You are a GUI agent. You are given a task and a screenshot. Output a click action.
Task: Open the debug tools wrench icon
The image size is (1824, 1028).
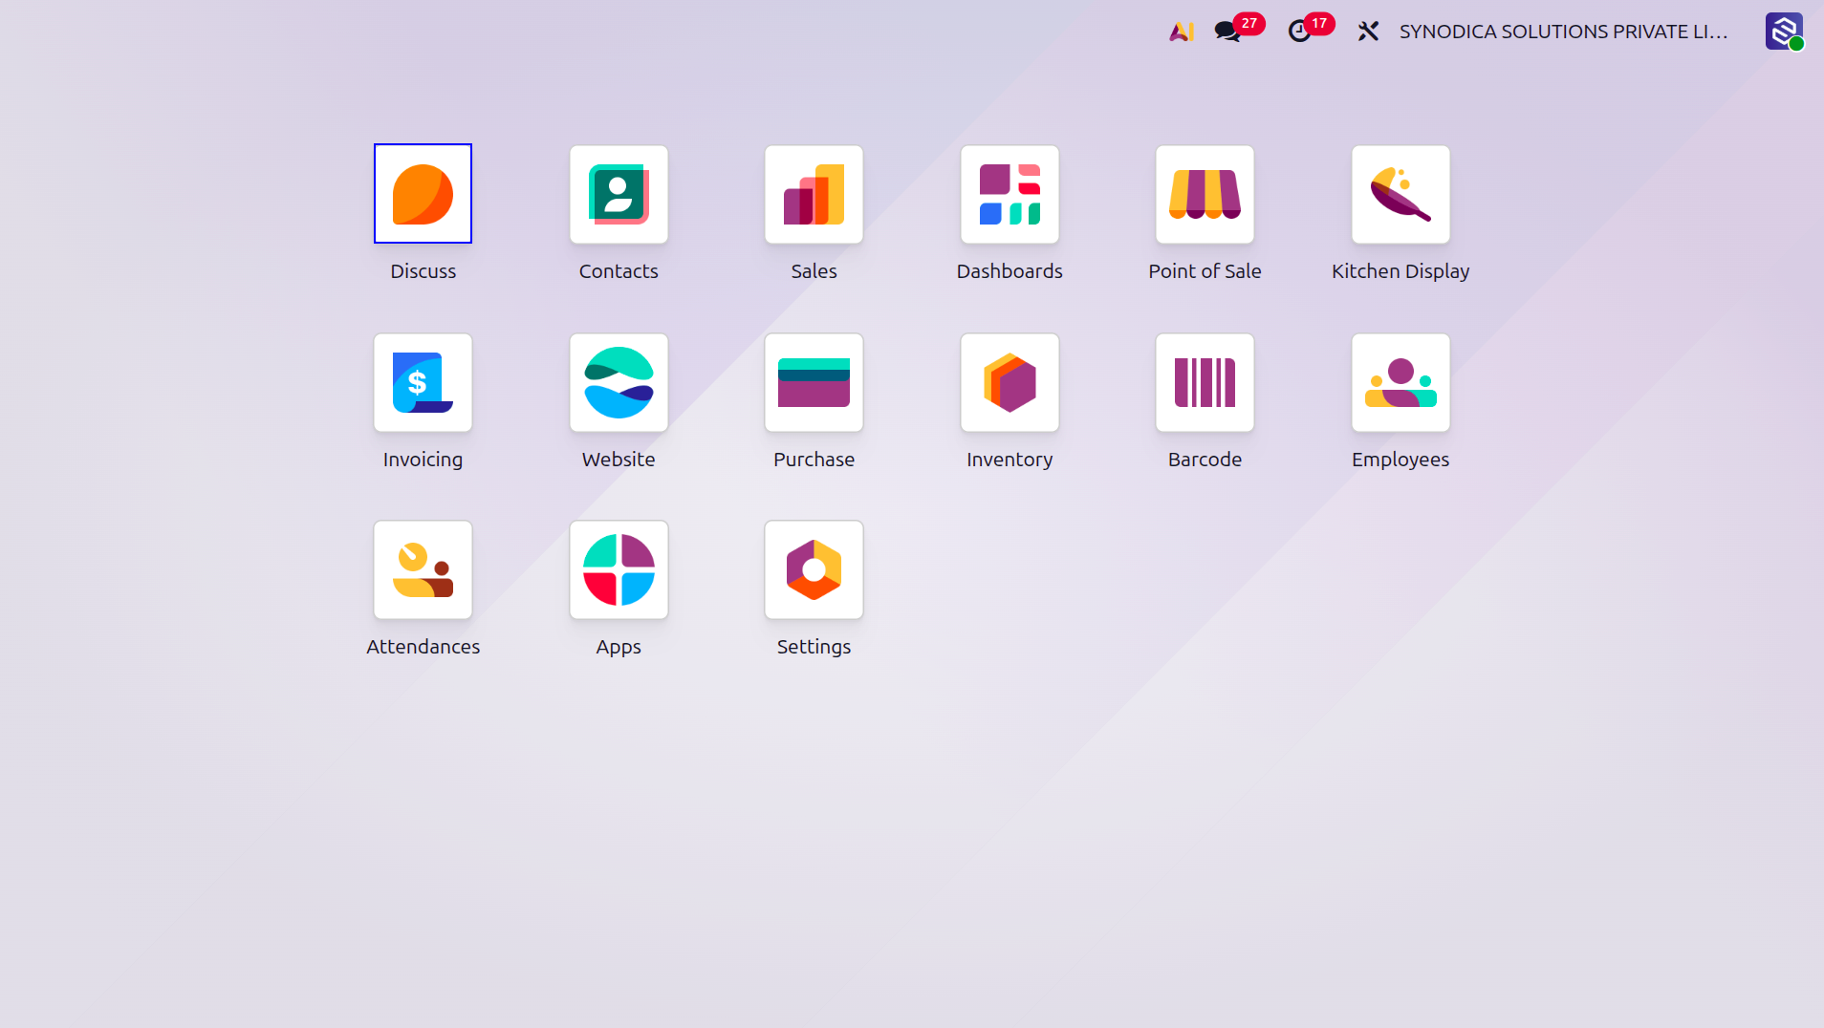(x=1368, y=32)
